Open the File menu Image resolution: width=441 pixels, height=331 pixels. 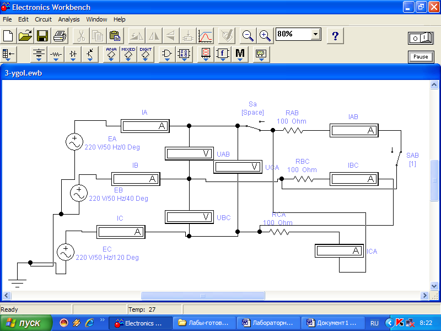point(7,19)
